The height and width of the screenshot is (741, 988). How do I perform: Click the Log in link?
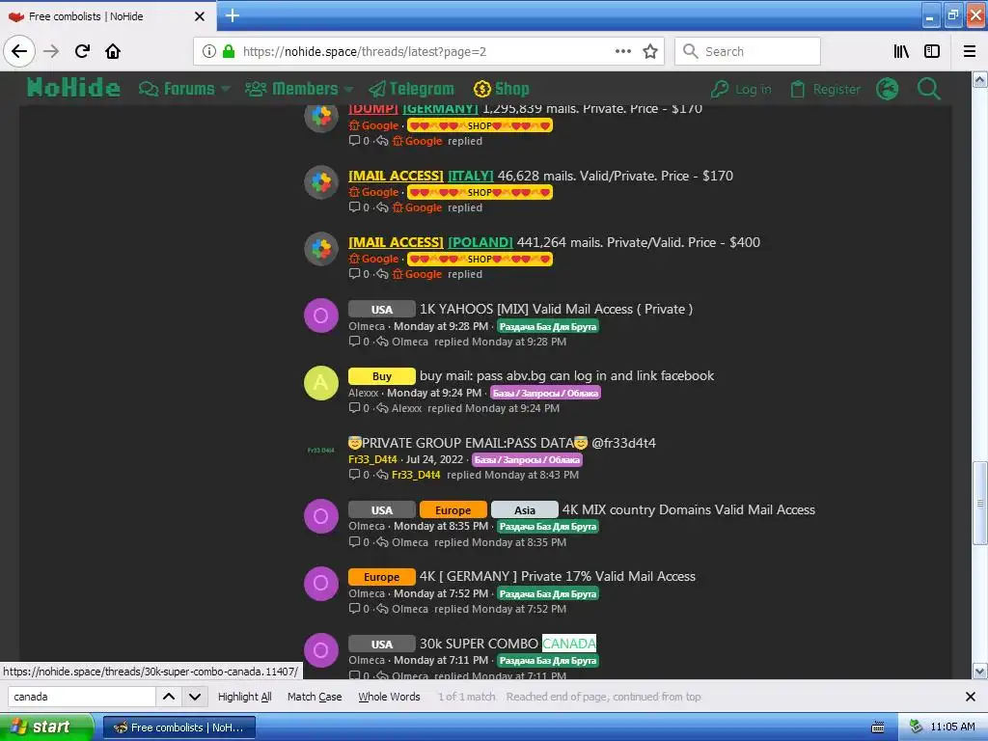coord(741,90)
